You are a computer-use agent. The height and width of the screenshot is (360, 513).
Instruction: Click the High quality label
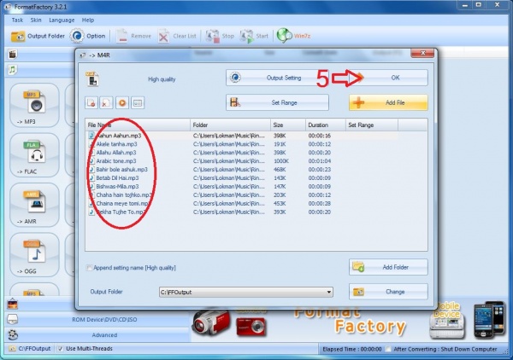[162, 79]
